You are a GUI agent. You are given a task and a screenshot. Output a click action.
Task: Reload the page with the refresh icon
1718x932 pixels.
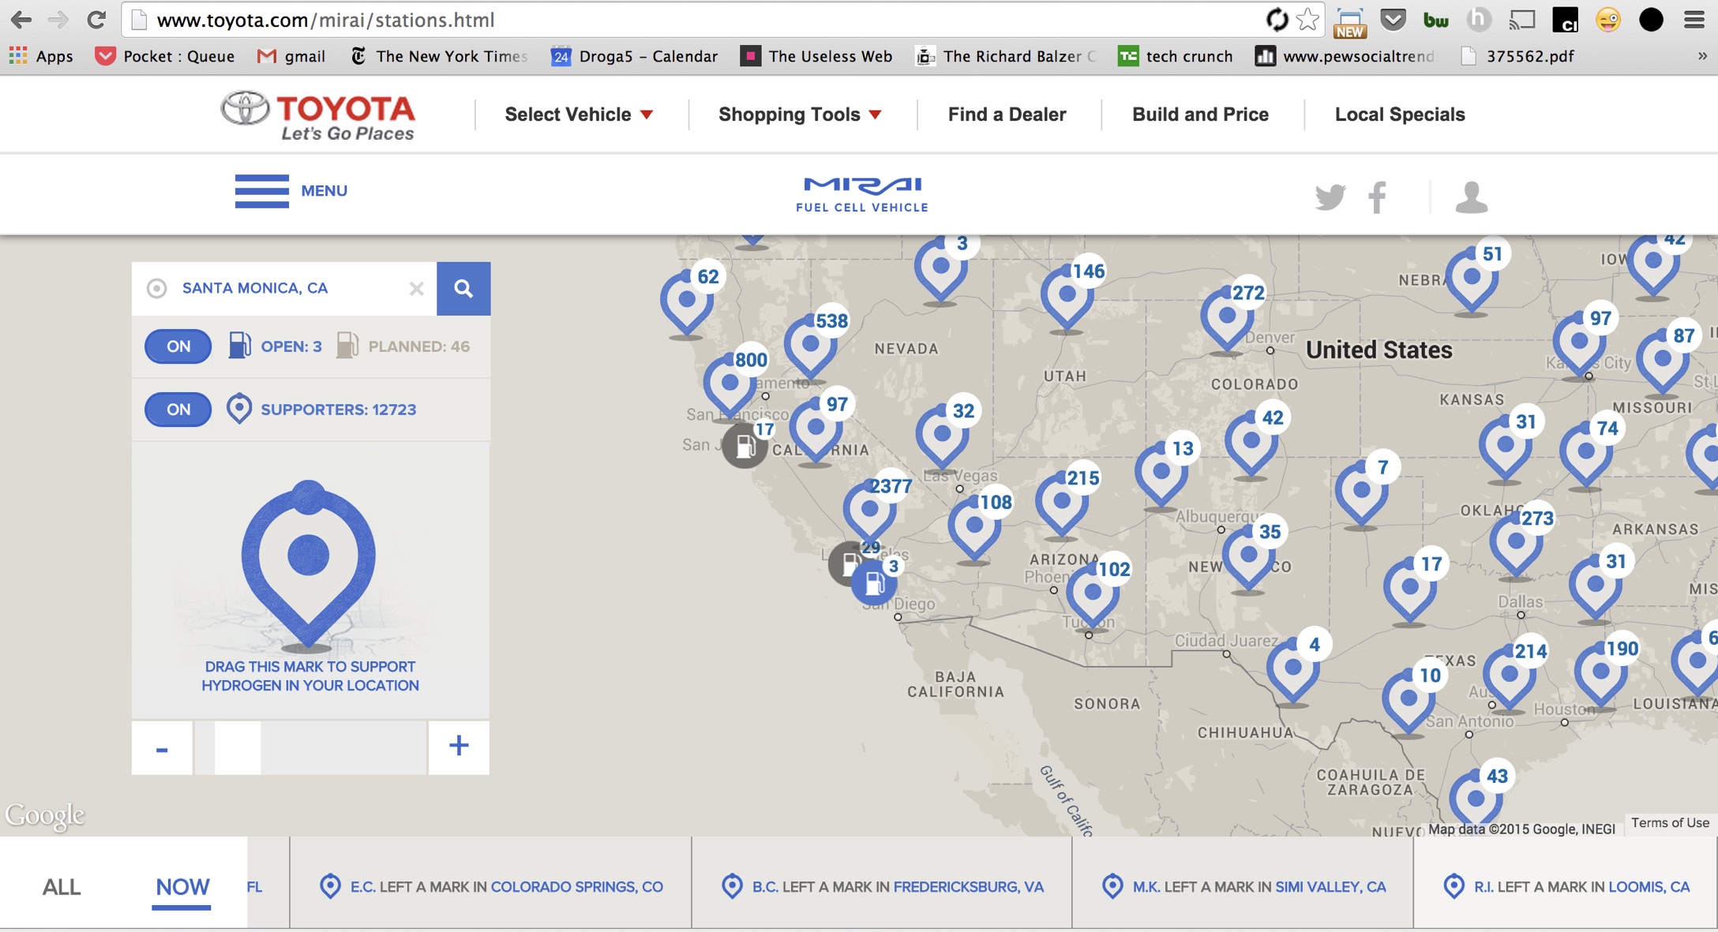pyautogui.click(x=96, y=20)
